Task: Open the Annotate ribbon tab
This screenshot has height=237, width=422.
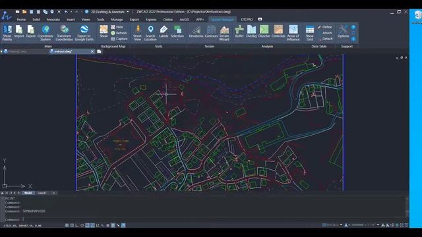Action: pos(53,20)
